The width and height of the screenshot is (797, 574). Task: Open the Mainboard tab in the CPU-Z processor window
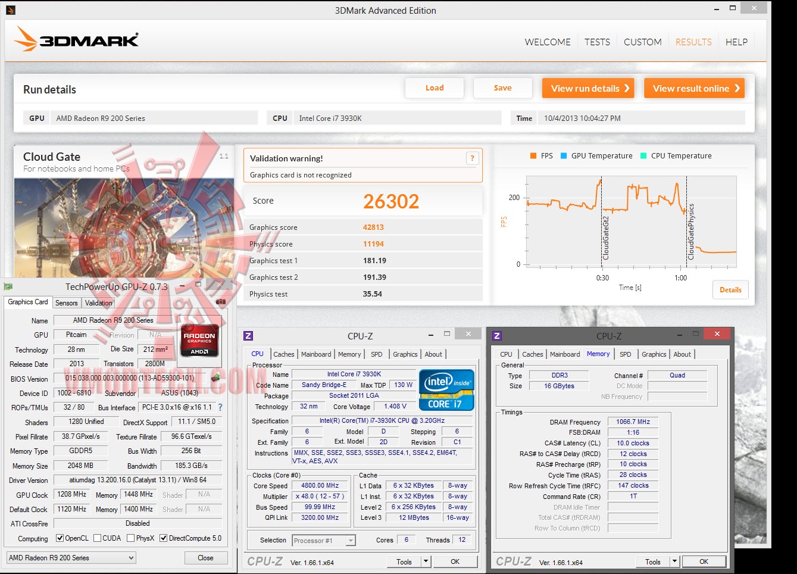point(316,354)
